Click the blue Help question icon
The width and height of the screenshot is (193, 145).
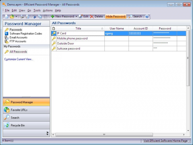[x=147, y=16]
